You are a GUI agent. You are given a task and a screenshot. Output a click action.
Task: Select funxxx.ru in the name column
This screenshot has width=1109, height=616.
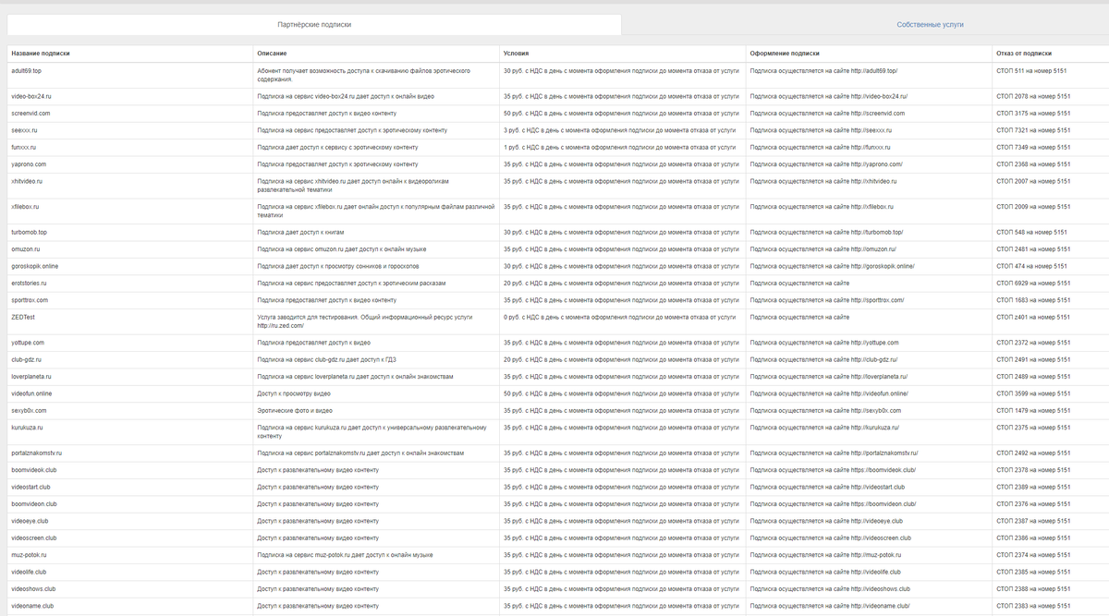24,147
